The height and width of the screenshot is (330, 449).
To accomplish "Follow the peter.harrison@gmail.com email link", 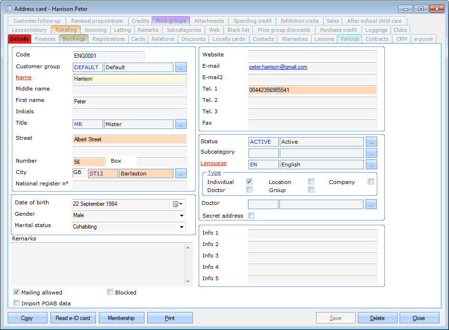I will click(278, 67).
